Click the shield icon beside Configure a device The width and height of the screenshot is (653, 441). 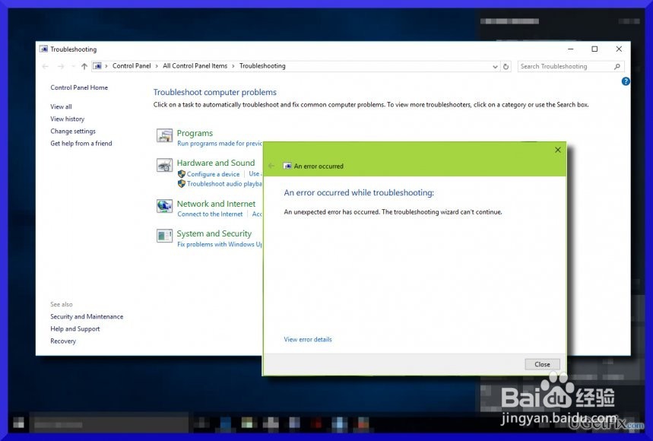coord(181,174)
